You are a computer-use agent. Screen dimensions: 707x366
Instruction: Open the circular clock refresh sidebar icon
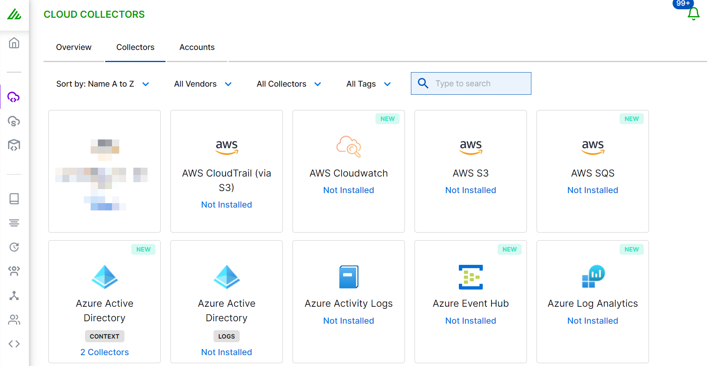pyautogui.click(x=14, y=247)
